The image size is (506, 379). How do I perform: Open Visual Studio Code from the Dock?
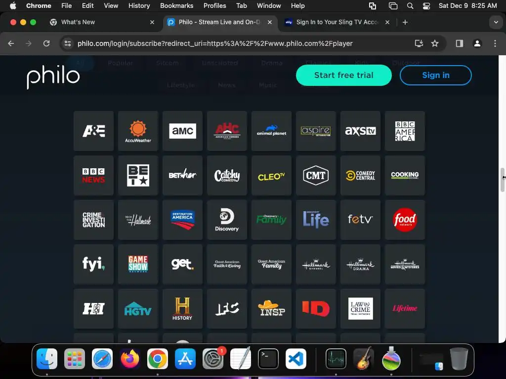pos(295,359)
